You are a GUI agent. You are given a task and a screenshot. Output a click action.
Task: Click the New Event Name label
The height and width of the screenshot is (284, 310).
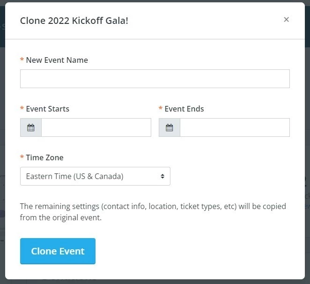coord(57,60)
